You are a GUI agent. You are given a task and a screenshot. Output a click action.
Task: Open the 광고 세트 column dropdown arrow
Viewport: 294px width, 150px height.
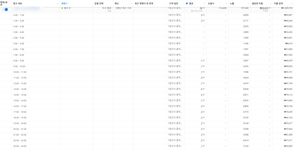(58, 4)
